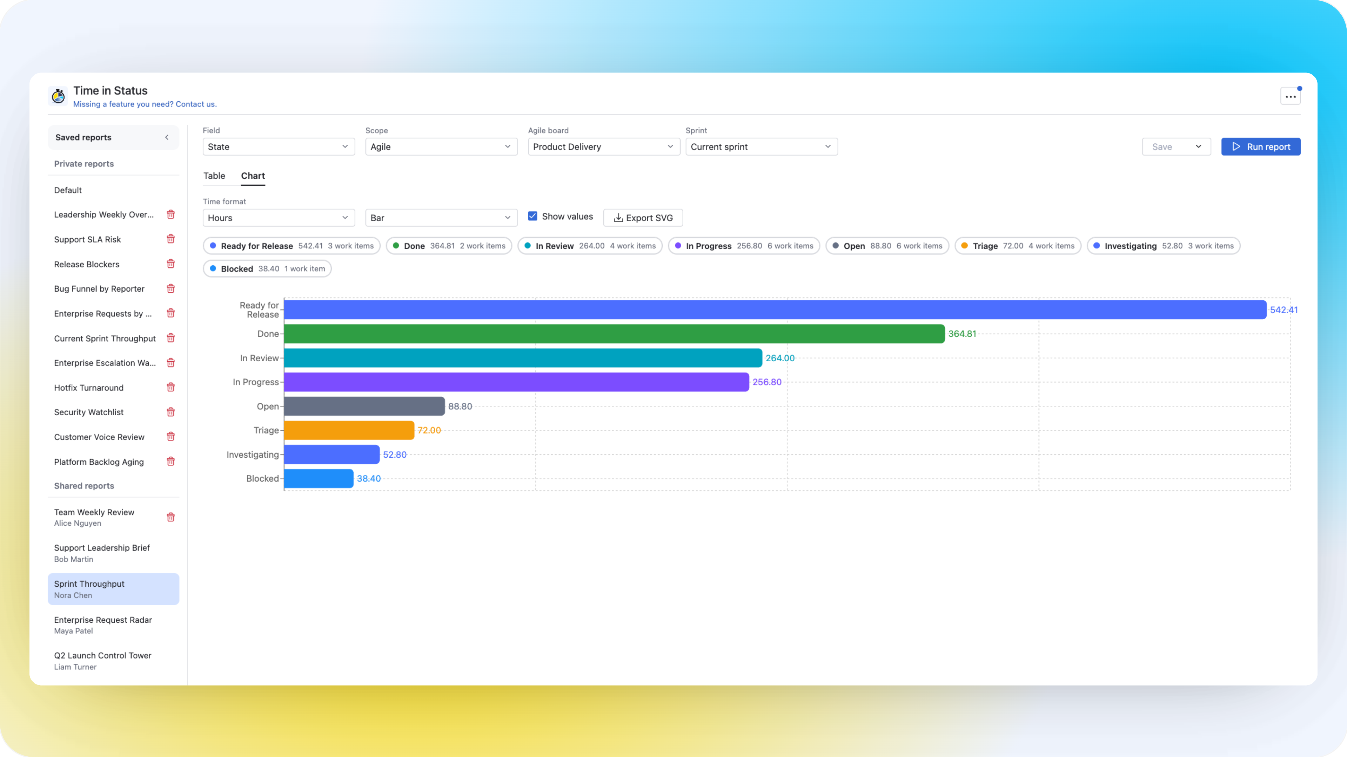Uncheck the Show values checkbox
This screenshot has width=1347, height=757.
coord(532,216)
